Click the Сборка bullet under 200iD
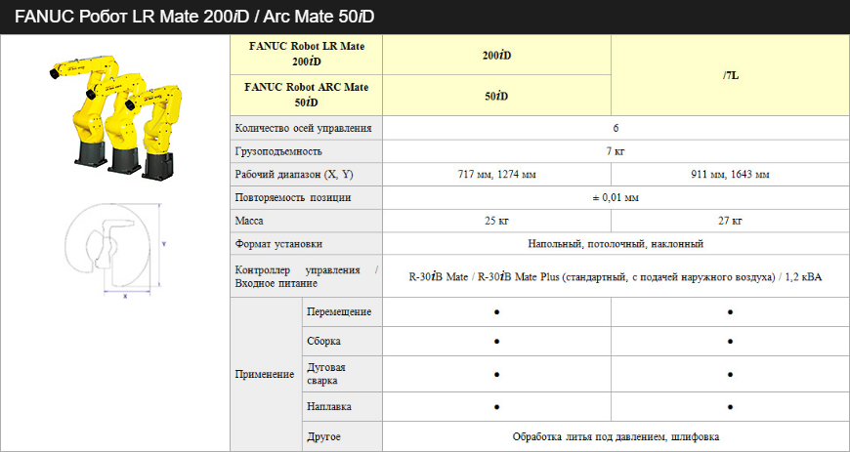This screenshot has width=850, height=452. tap(496, 342)
